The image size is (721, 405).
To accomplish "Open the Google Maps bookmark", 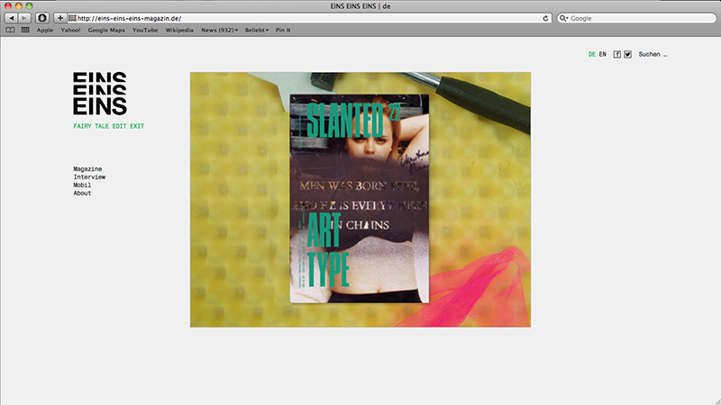I will (x=106, y=30).
